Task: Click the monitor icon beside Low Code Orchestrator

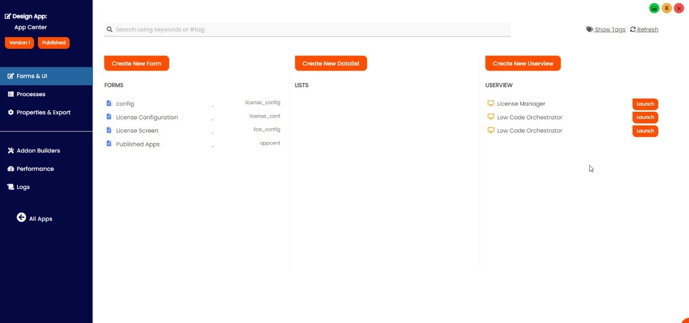Action: (490, 117)
